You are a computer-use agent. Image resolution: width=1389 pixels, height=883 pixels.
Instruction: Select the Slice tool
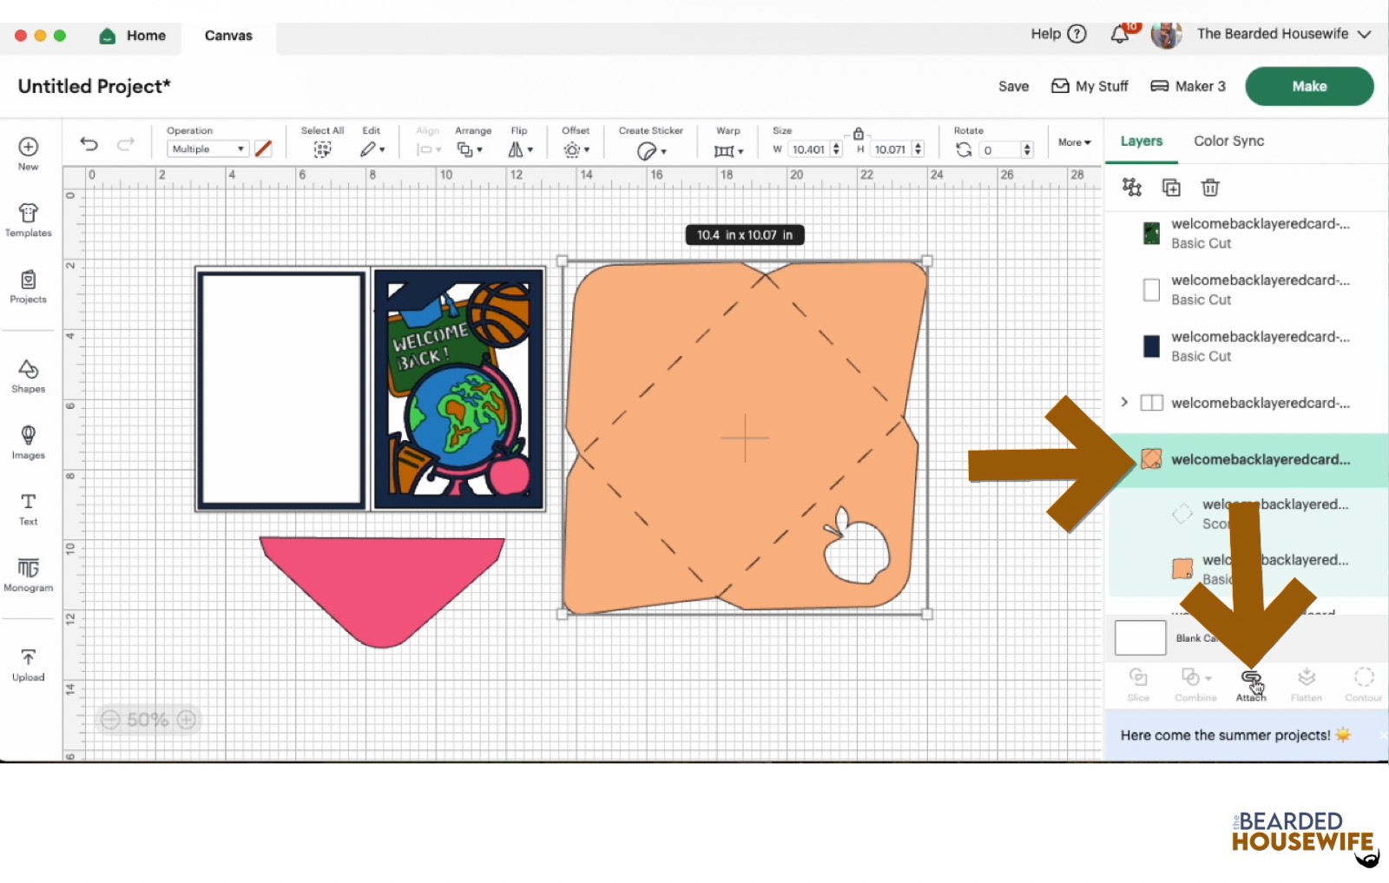pyautogui.click(x=1138, y=684)
